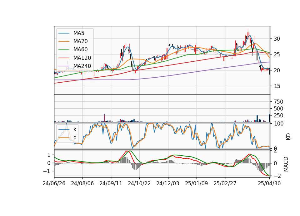Click the volume axis value 250
The width and height of the screenshot is (300, 216).
coord(278,116)
